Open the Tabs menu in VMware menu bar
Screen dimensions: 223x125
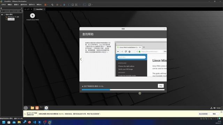[x=32, y=5]
